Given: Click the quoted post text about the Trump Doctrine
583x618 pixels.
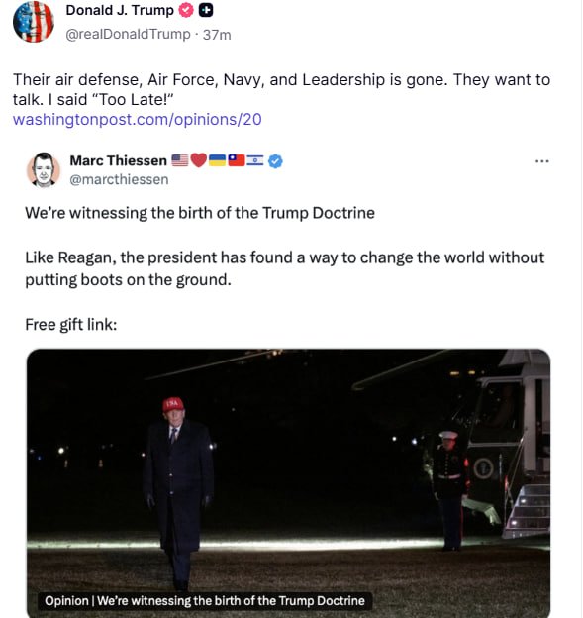Looking at the screenshot, I should click(200, 213).
